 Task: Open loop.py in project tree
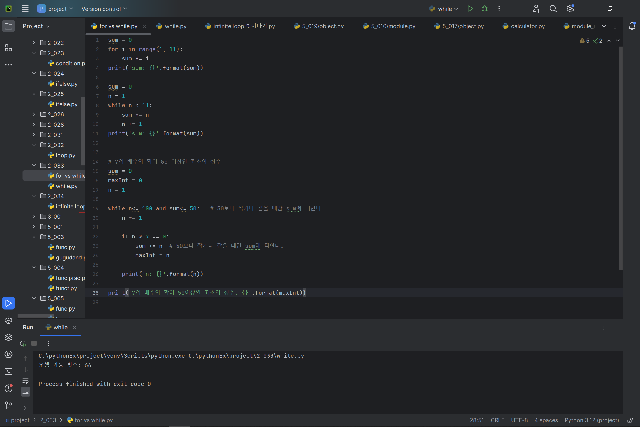[x=62, y=155]
